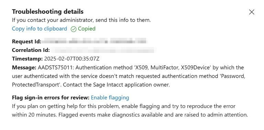Image resolution: width=264 pixels, height=130 pixels.
Task: Click the Request Id label
Action: [x=26, y=41]
